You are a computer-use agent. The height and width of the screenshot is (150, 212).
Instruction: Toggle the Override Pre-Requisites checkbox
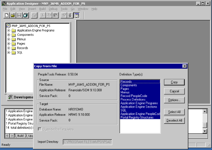pos(40,129)
